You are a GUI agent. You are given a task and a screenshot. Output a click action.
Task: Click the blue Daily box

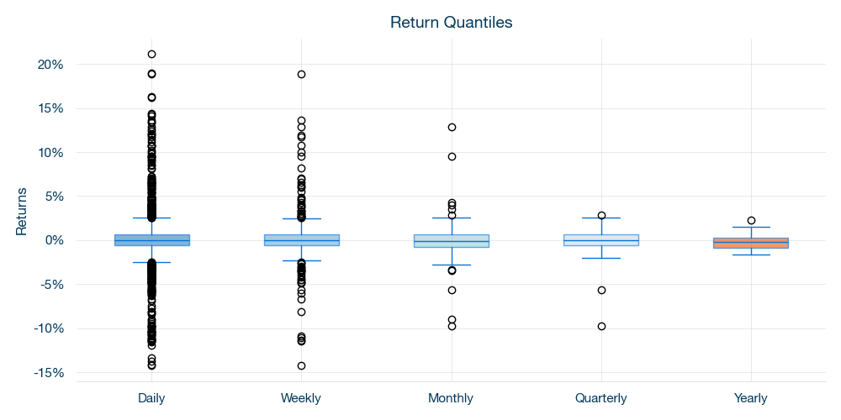click(151, 240)
